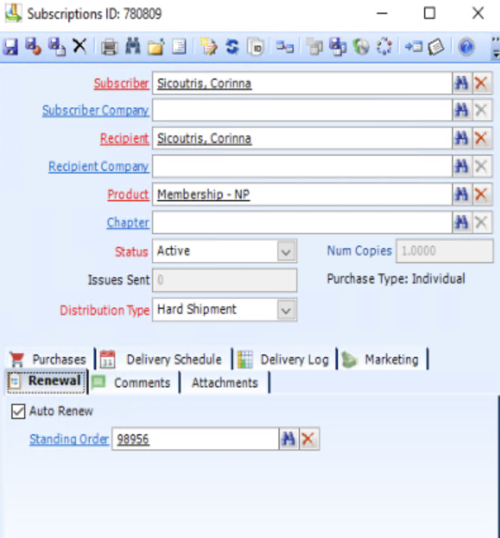This screenshot has height=538, width=500.
Task: Clear the Standing Order with red X
Action: coord(308,439)
